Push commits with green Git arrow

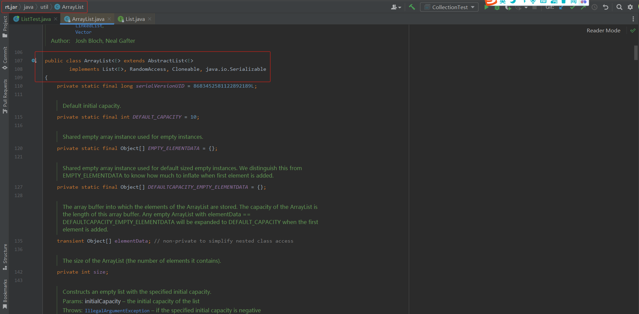pos(583,7)
